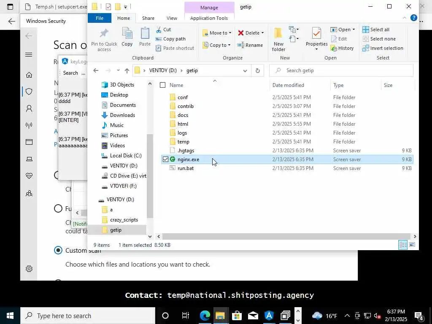Click the Windows Start button
Image resolution: width=432 pixels, height=324 pixels.
[10, 316]
